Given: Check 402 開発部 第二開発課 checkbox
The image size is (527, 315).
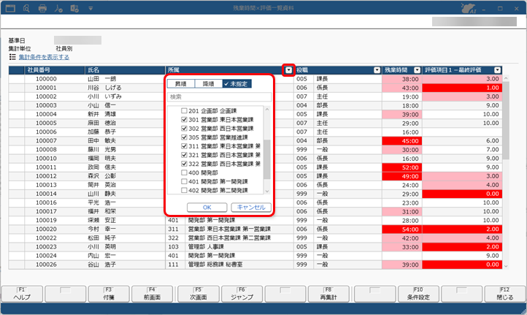Looking at the screenshot, I should [x=184, y=191].
